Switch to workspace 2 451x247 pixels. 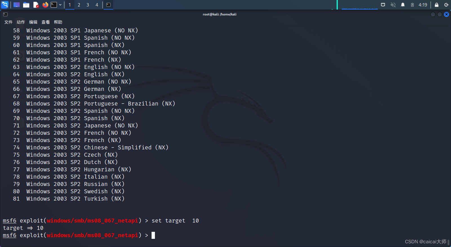click(x=79, y=5)
